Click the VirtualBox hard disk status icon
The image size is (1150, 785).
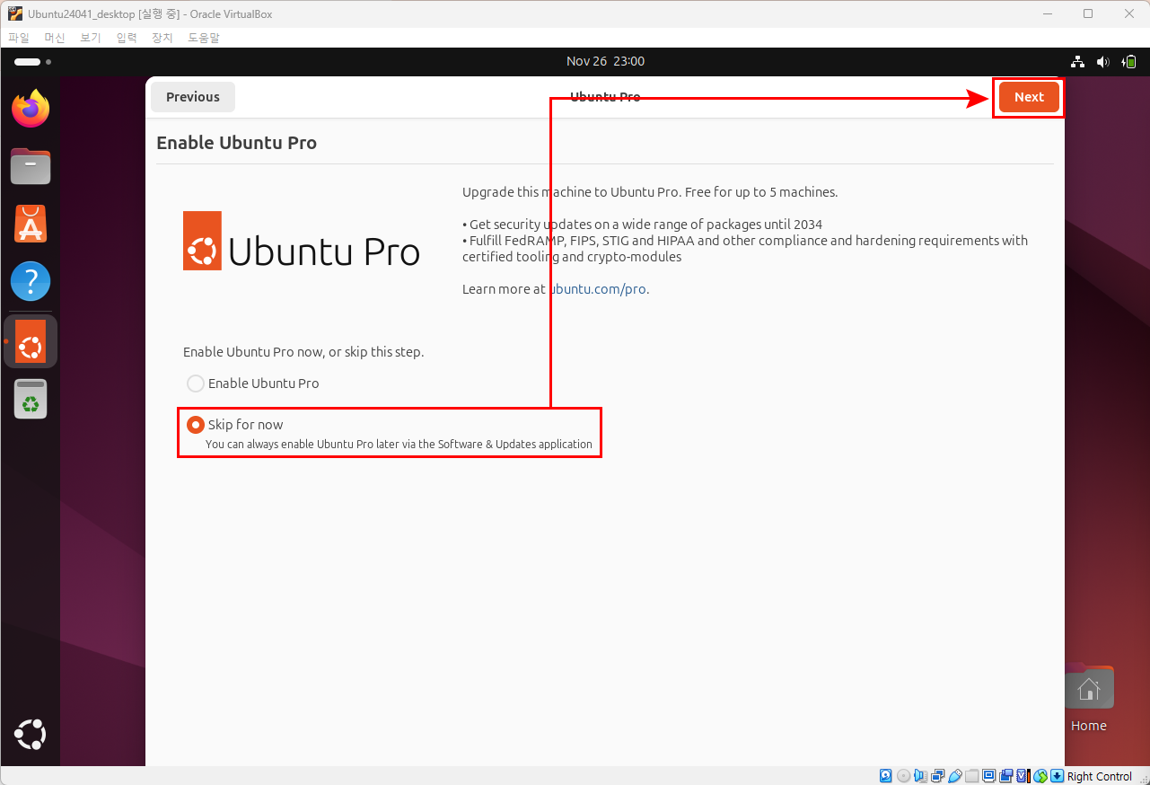point(885,776)
